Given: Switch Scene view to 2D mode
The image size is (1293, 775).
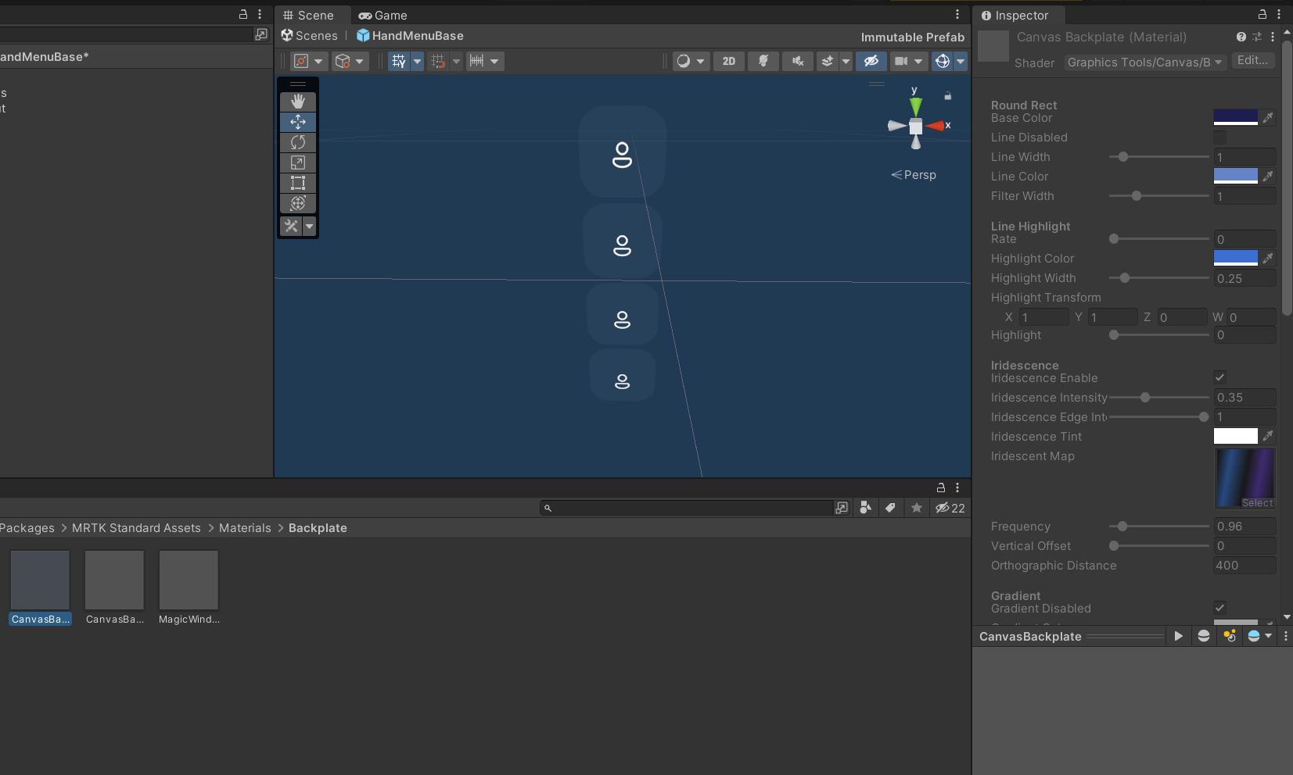Looking at the screenshot, I should (728, 61).
